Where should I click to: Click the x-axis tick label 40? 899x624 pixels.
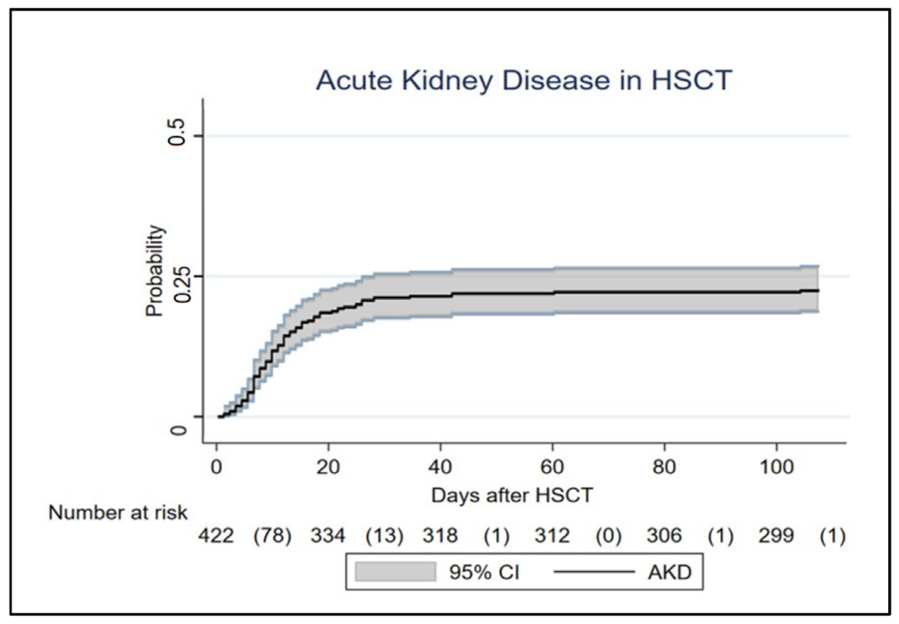pos(440,467)
